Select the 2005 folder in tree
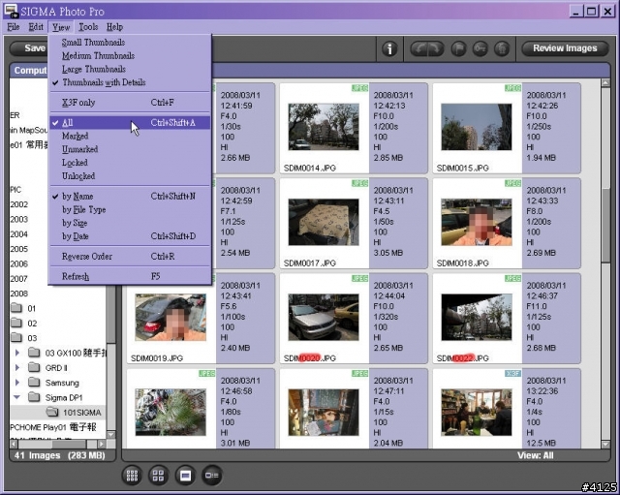Image resolution: width=620 pixels, height=495 pixels. coord(19,249)
